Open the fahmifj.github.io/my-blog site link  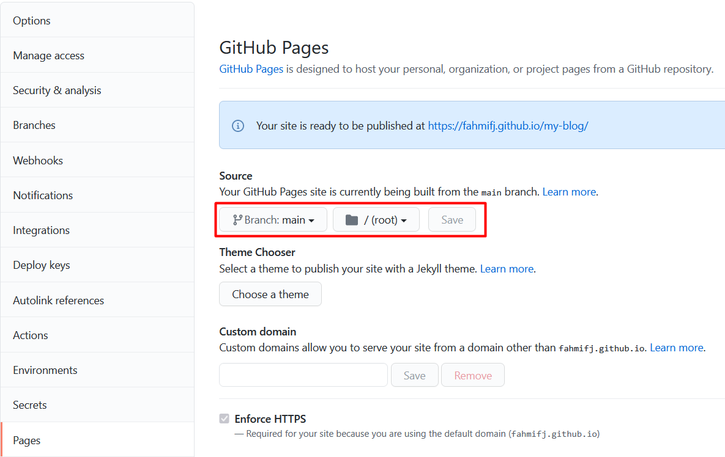click(508, 126)
